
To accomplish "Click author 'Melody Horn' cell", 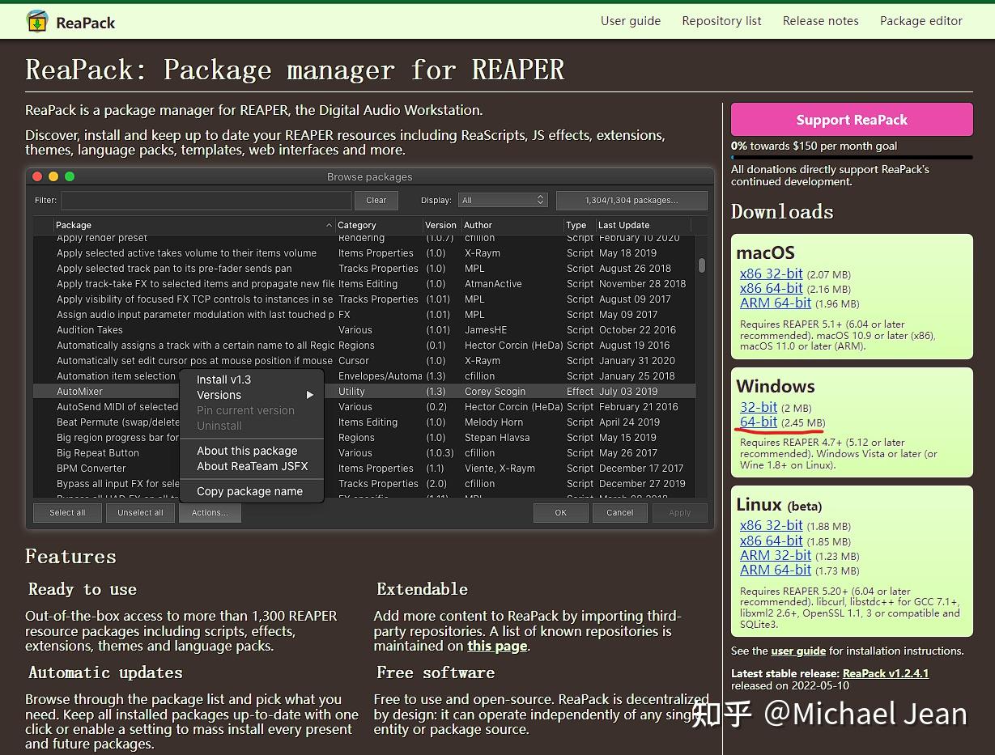I will click(494, 422).
